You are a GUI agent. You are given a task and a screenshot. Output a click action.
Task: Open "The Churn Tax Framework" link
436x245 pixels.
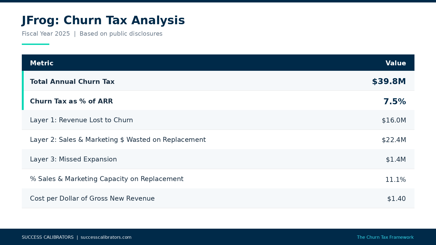(385, 237)
